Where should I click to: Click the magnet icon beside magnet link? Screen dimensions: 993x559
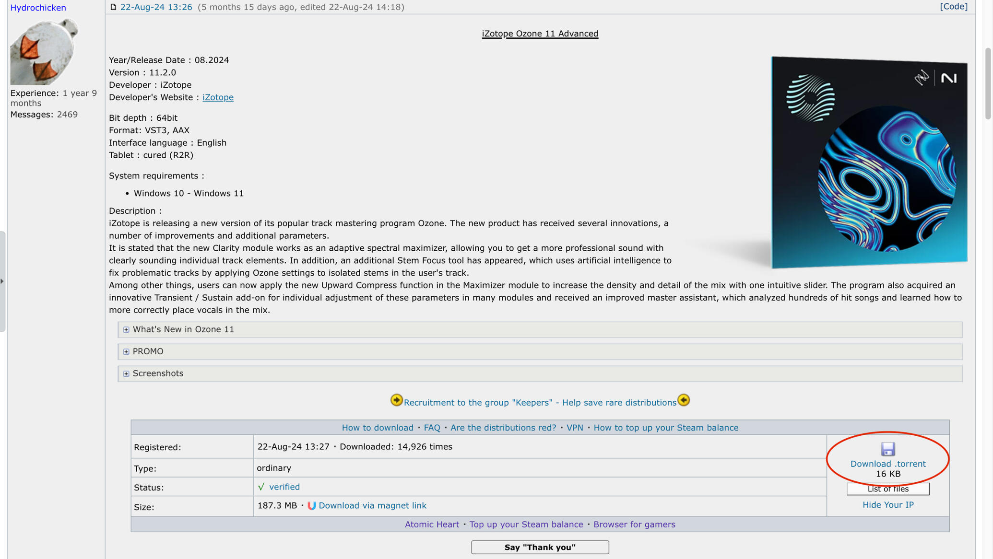[x=312, y=505]
